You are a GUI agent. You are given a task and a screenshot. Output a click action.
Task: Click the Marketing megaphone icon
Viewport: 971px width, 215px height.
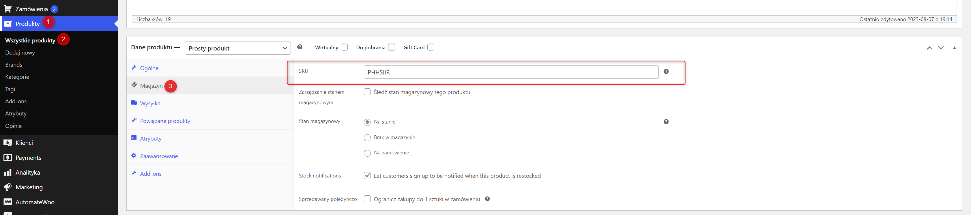tap(8, 187)
